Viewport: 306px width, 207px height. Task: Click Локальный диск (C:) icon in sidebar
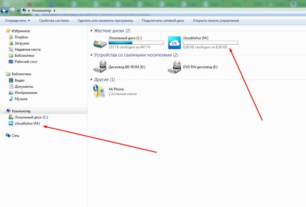point(11,117)
